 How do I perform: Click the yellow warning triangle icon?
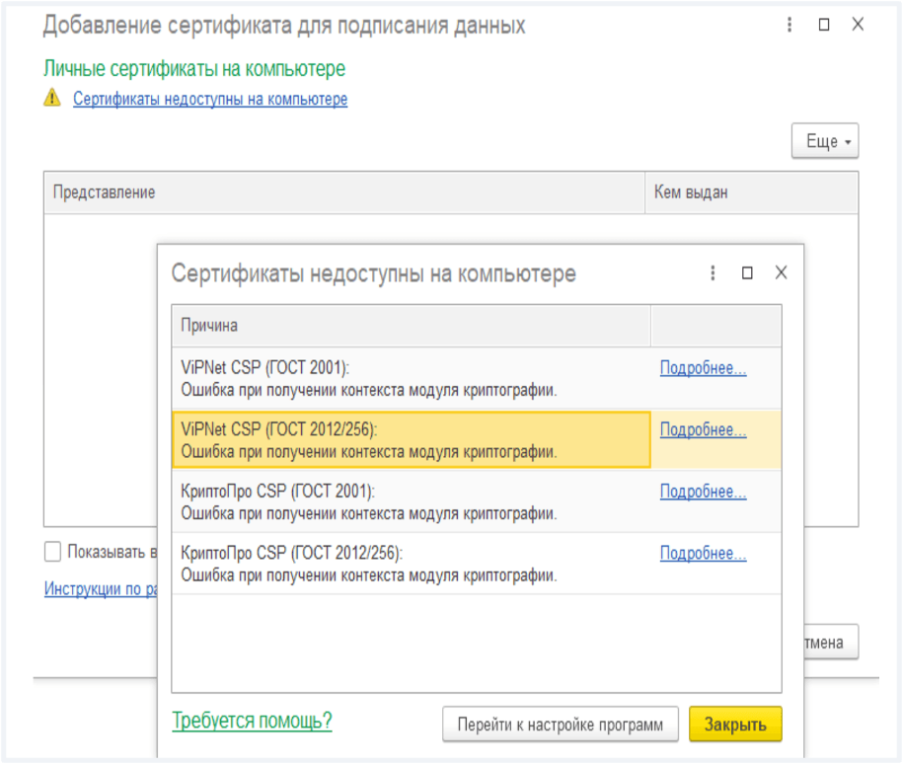(52, 99)
